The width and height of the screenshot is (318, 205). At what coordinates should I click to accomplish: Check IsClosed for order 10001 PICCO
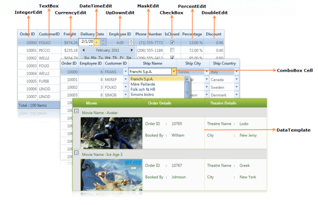[172, 50]
